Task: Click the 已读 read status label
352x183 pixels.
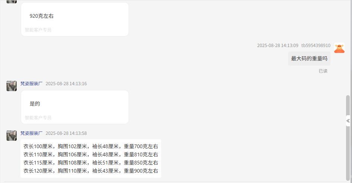Action: pos(323,71)
